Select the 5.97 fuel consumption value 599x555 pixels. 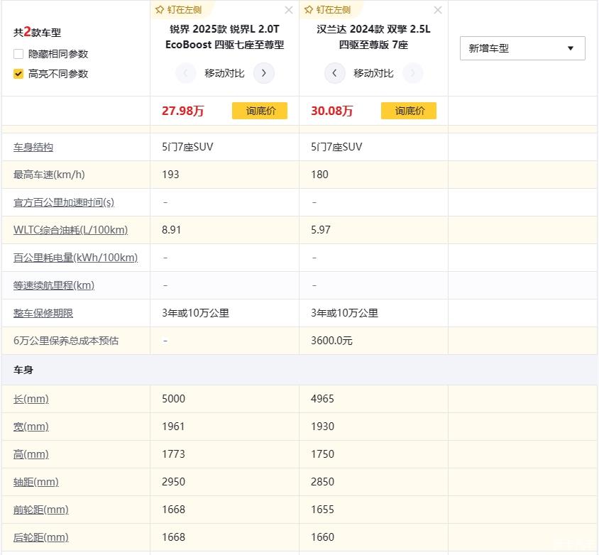(321, 230)
